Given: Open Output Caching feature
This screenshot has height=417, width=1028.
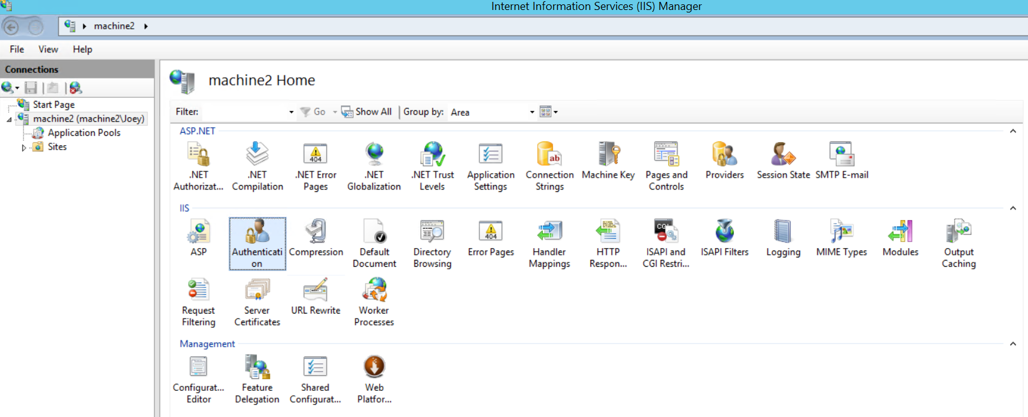Looking at the screenshot, I should coord(959,244).
